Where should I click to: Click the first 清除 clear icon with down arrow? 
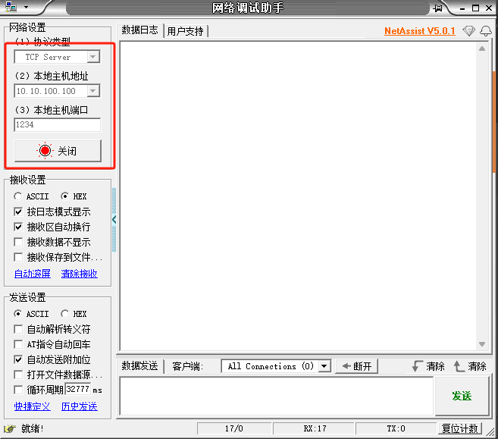[x=416, y=366]
